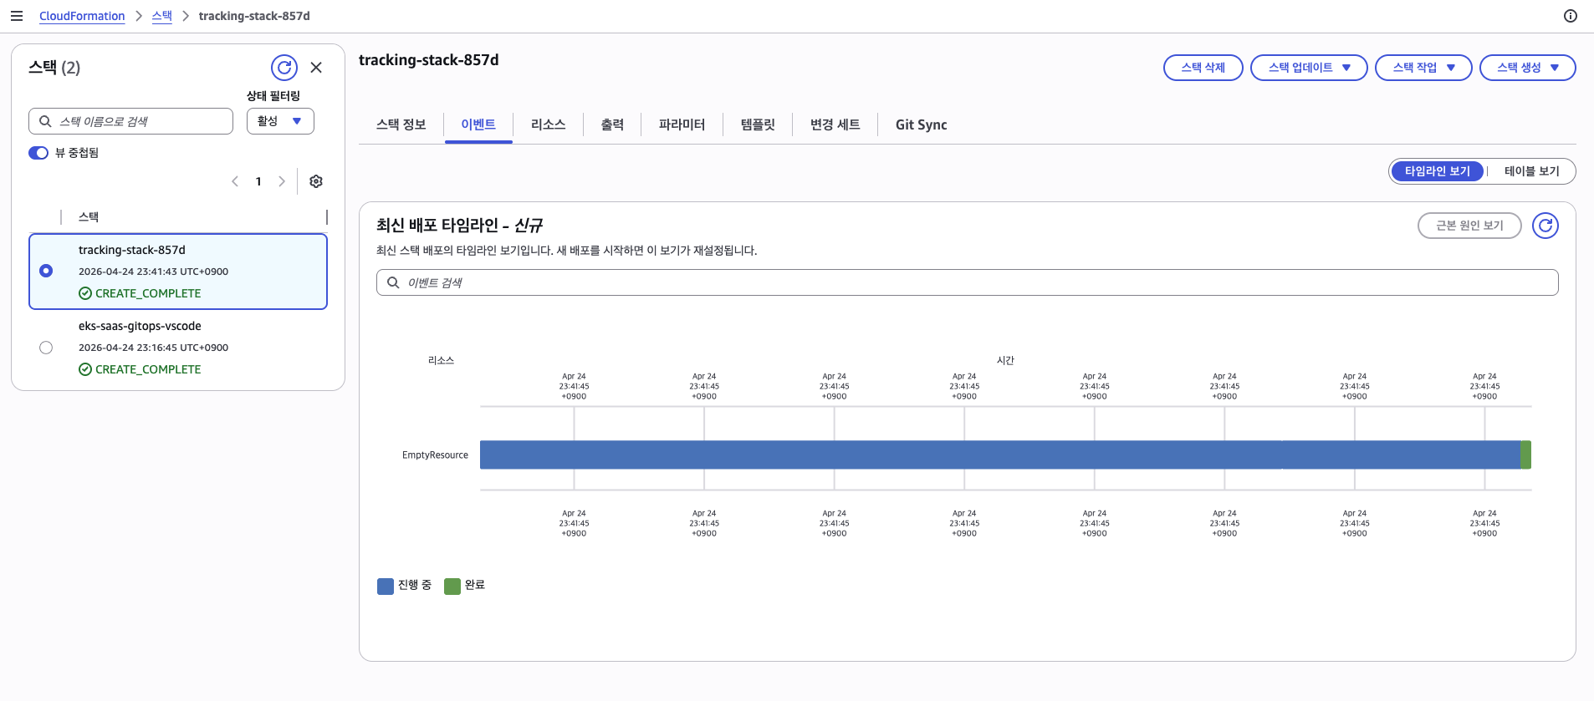Select the Events tab
The image size is (1594, 701).
coord(478,124)
